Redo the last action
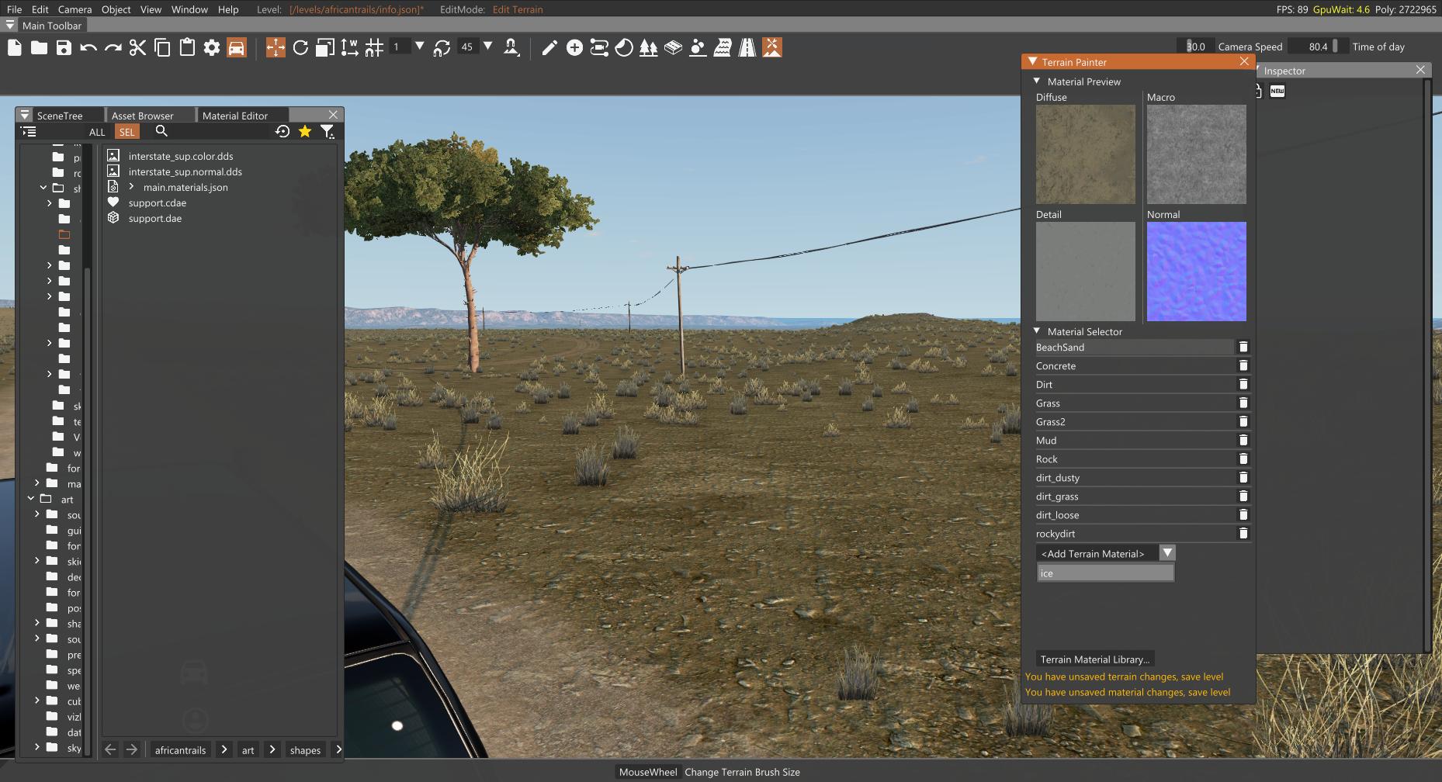Viewport: 1442px width, 782px height. tap(113, 47)
